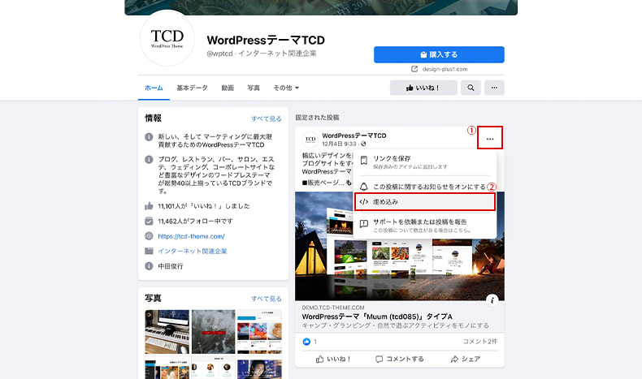Click the thumbs-up icon by 11,101人

pos(149,205)
